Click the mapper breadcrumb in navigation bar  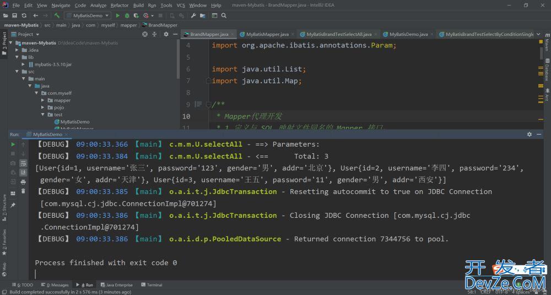tap(128, 25)
